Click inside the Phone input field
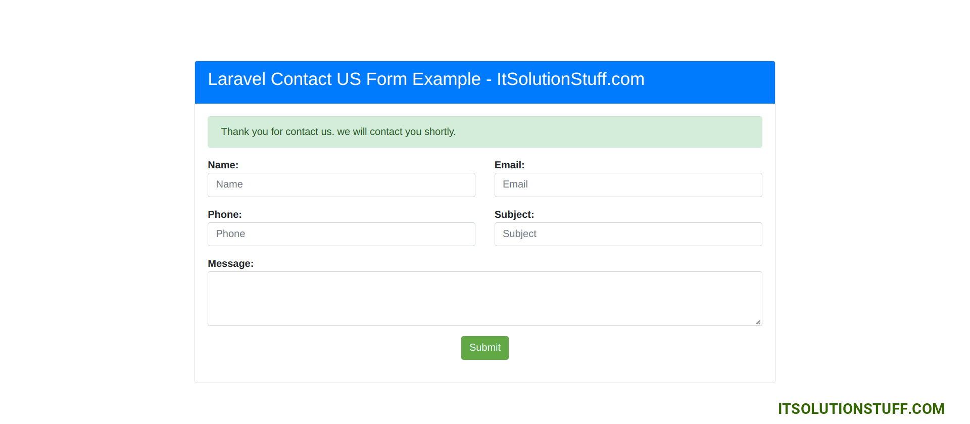The width and height of the screenshot is (970, 424). coord(341,234)
